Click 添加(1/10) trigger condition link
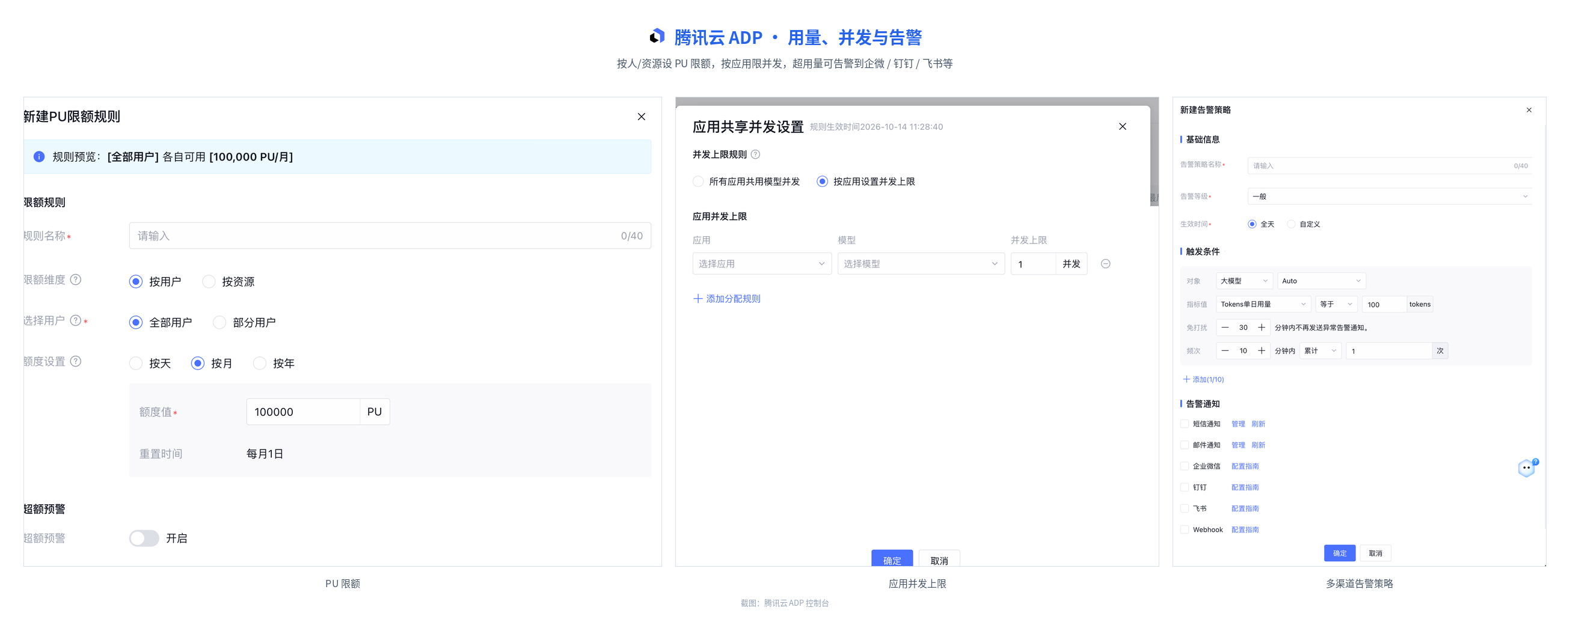This screenshot has width=1570, height=637. pos(1203,379)
